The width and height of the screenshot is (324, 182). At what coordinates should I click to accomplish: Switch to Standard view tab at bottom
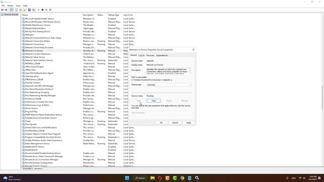[x=38, y=168]
